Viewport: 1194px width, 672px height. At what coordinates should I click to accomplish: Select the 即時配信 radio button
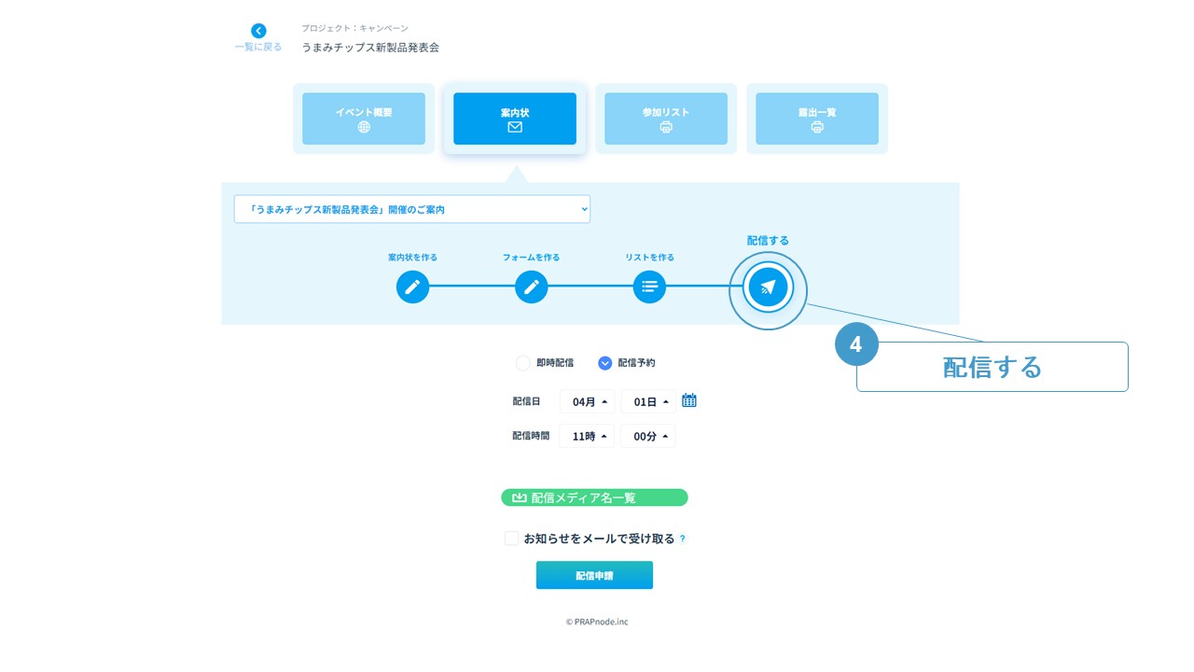tap(523, 363)
